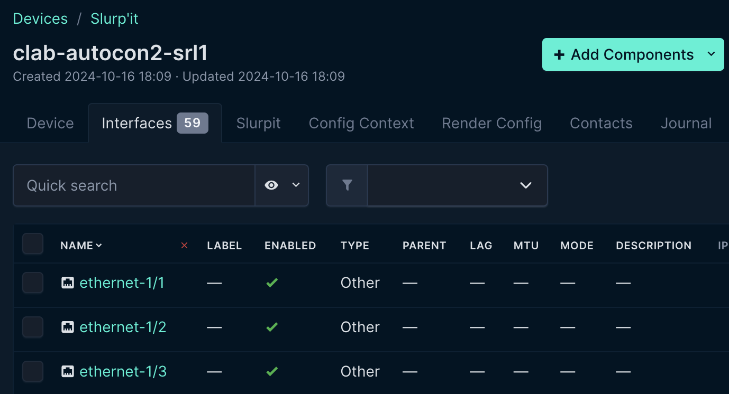Click the interface icon beside ethernet-1/2
Image resolution: width=729 pixels, height=394 pixels.
click(x=68, y=327)
